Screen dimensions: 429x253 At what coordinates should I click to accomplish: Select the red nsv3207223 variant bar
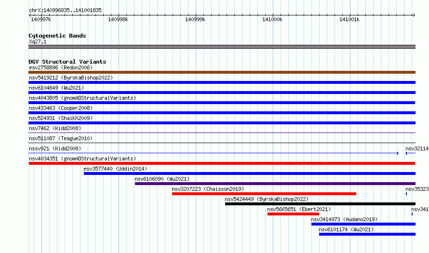(x=264, y=194)
